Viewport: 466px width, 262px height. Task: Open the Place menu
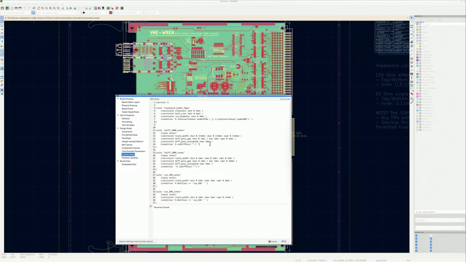[x=20, y=4]
